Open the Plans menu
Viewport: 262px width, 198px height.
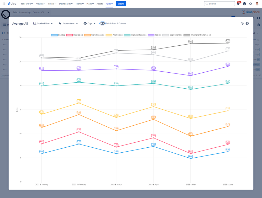coord(90,4)
